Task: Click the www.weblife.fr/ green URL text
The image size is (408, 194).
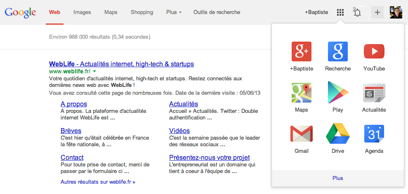Action: pos(69,71)
